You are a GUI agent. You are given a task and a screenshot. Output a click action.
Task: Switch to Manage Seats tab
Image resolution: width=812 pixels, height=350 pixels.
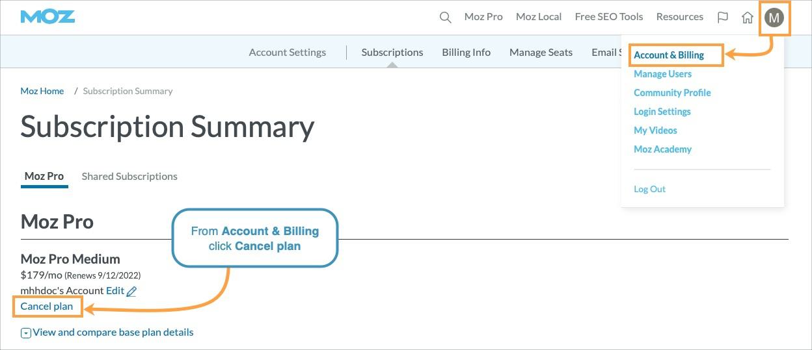[x=541, y=52]
